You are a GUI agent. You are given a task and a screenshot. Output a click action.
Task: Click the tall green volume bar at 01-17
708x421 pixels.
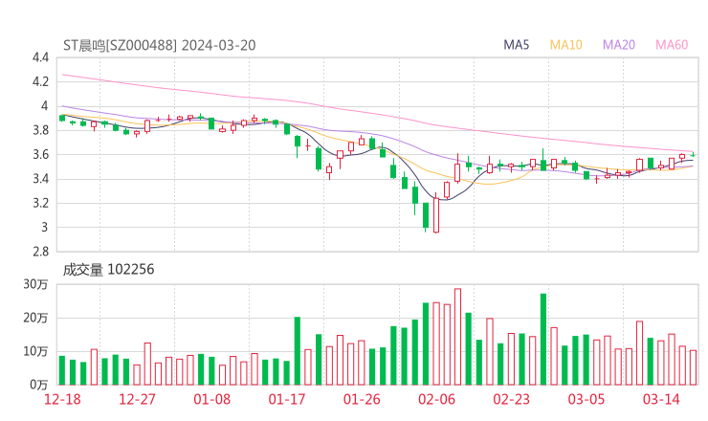pos(298,351)
